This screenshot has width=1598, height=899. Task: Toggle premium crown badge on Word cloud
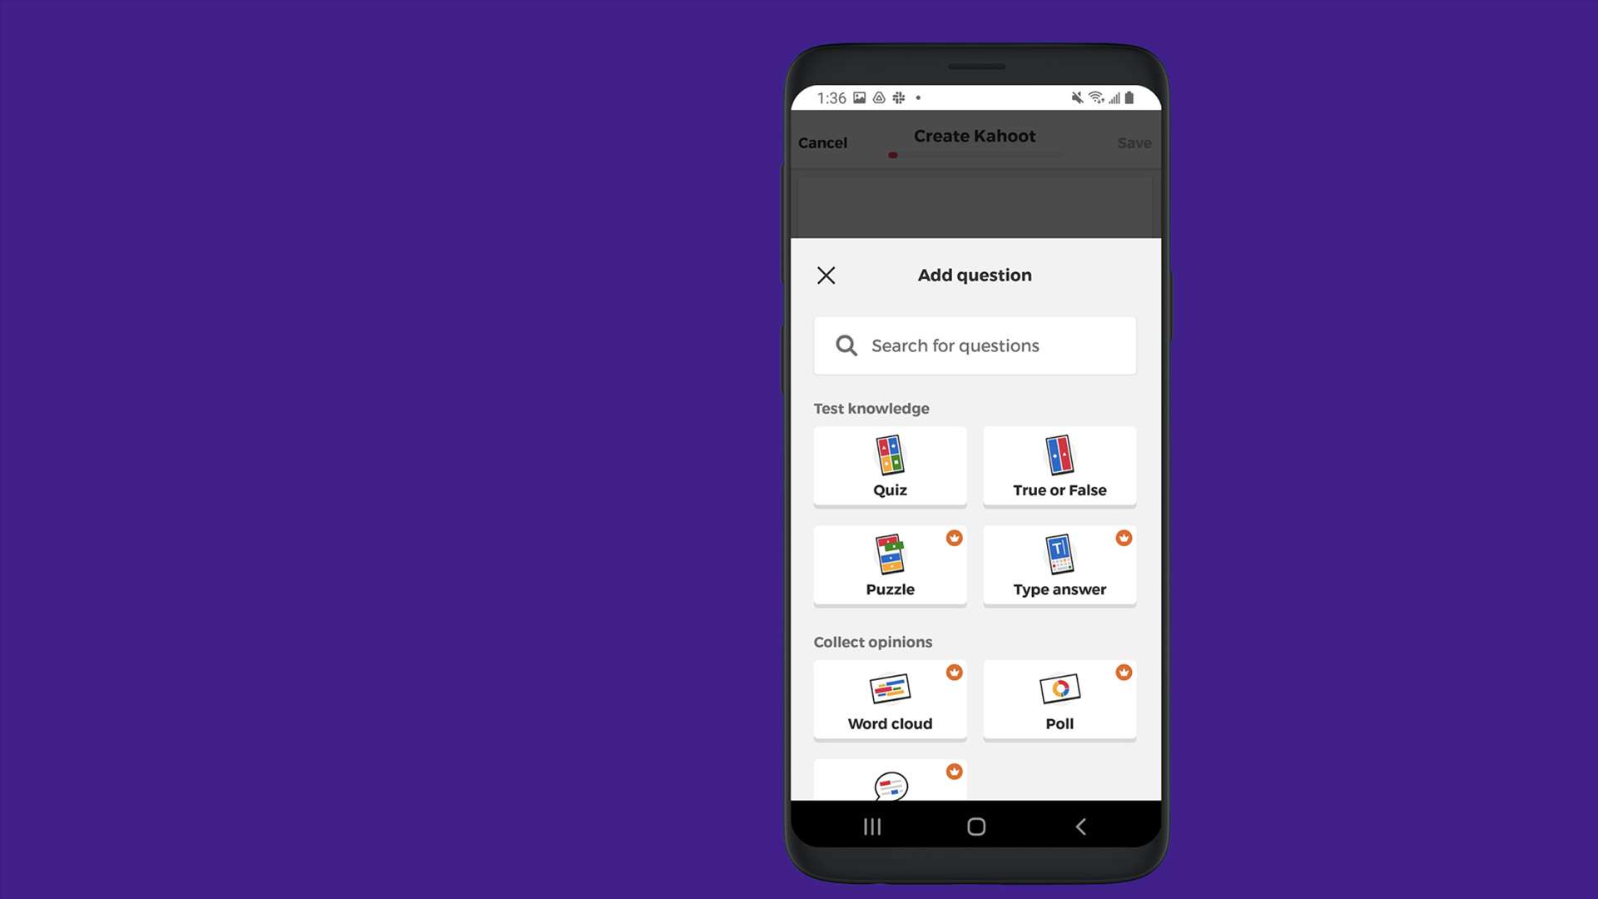tap(955, 671)
